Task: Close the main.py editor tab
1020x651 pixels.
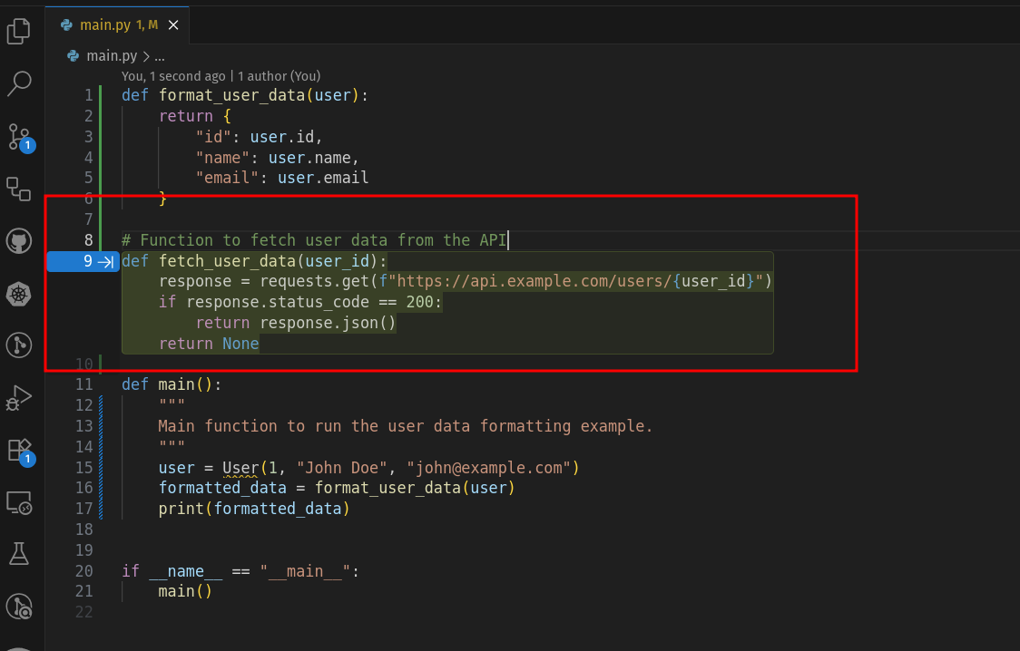Action: click(173, 25)
